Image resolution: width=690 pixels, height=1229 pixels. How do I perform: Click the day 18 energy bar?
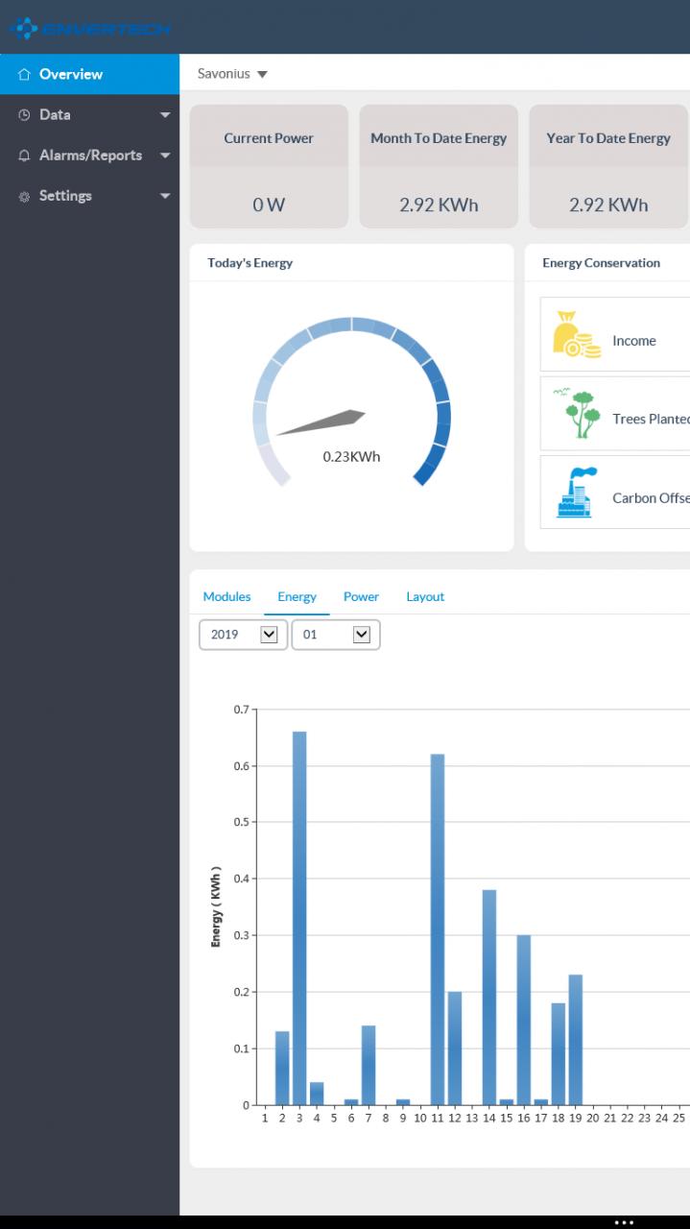tap(559, 1054)
